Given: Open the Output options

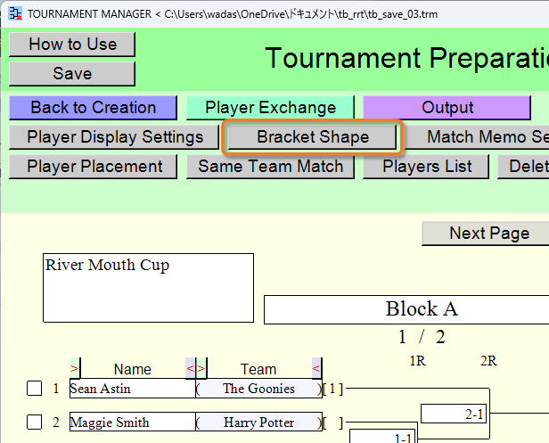Looking at the screenshot, I should coord(447,108).
